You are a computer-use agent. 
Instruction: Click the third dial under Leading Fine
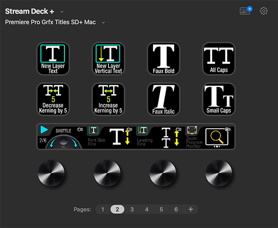[x=163, y=173]
